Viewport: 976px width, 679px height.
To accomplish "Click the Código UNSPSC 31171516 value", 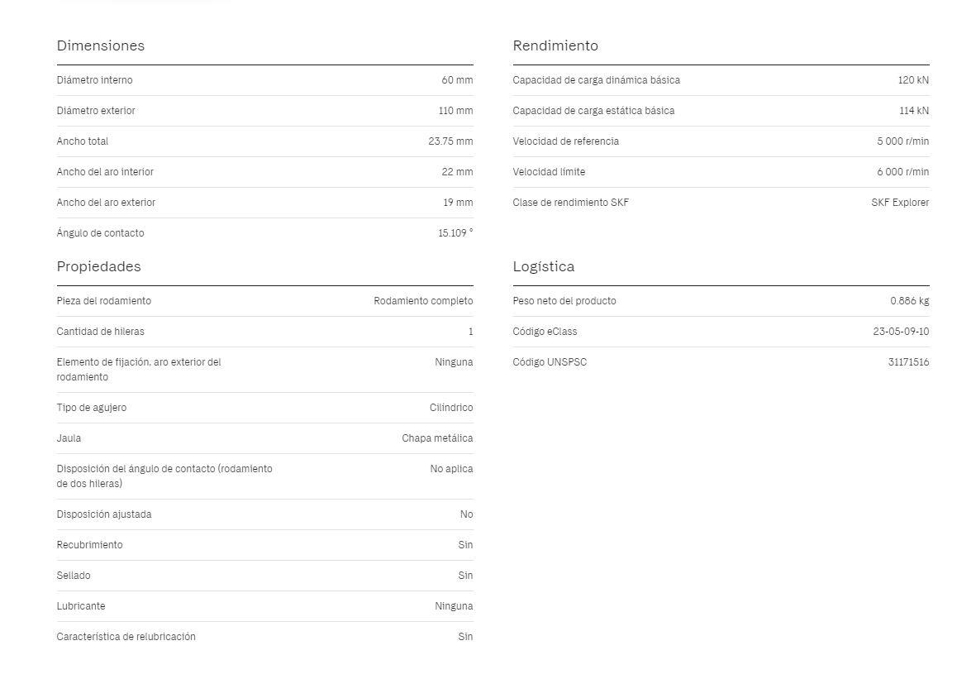I will click(909, 362).
